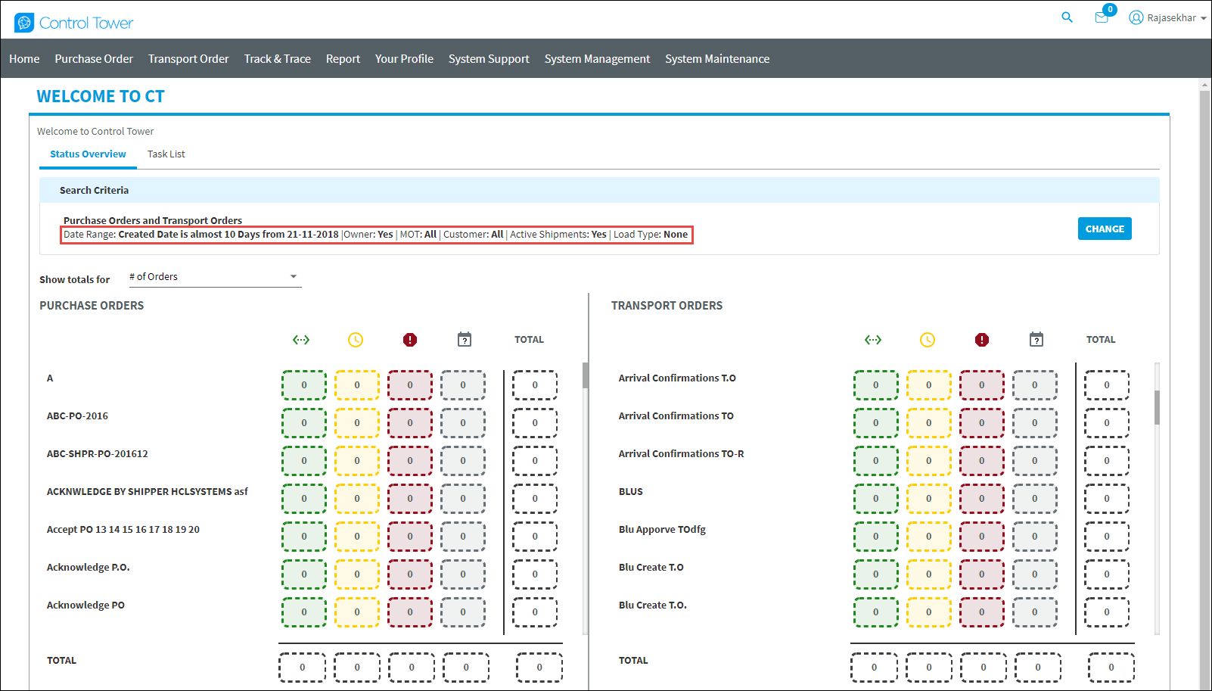Click the CHANGE search criteria button
The image size is (1212, 691).
[x=1105, y=229]
